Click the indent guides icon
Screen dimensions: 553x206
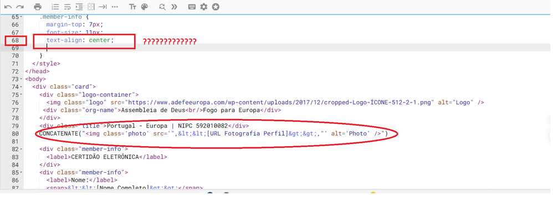click(79, 7)
